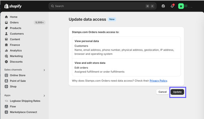204x119 pixels.
Task: Open the Point of Sale label
Action: point(18,81)
